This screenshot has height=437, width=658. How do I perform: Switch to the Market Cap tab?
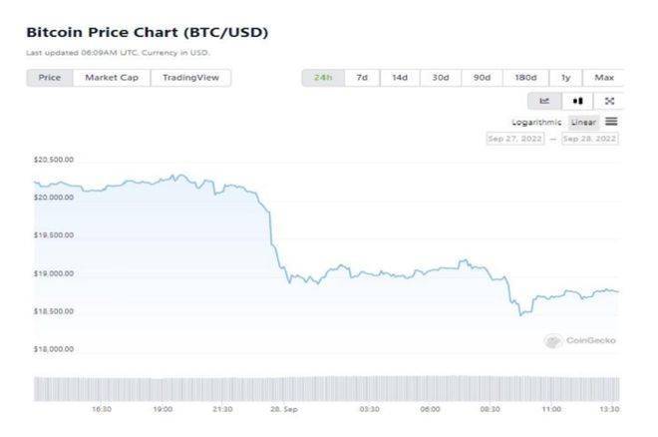tap(112, 77)
